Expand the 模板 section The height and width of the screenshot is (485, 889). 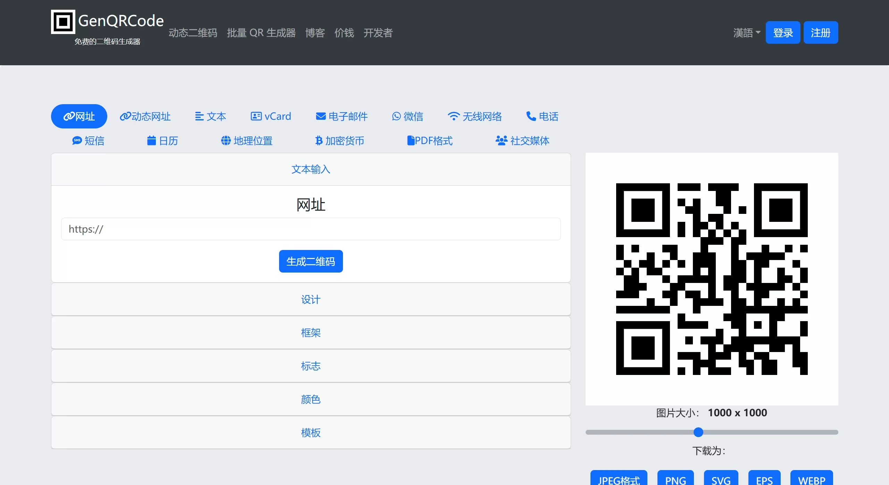(311, 433)
